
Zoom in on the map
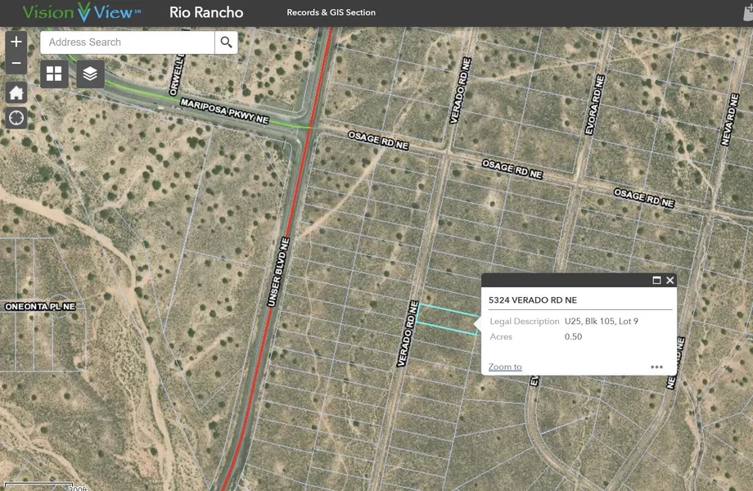tap(16, 42)
